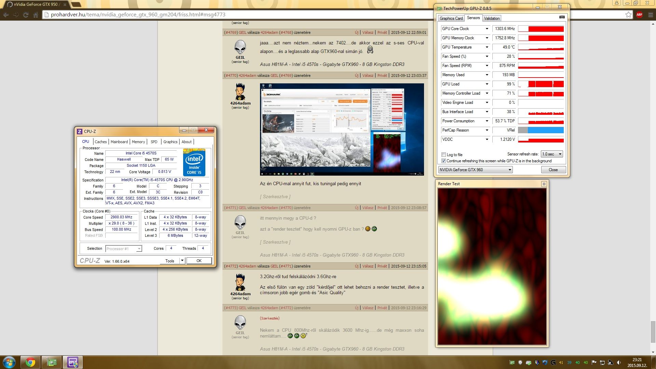The width and height of the screenshot is (656, 369).
Task: Take a GPU-Z screenshot with camera icon
Action: click(x=562, y=17)
